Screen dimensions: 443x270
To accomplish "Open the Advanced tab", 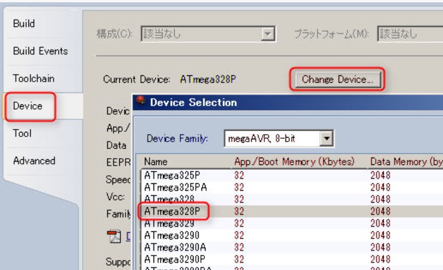I will click(x=34, y=161).
